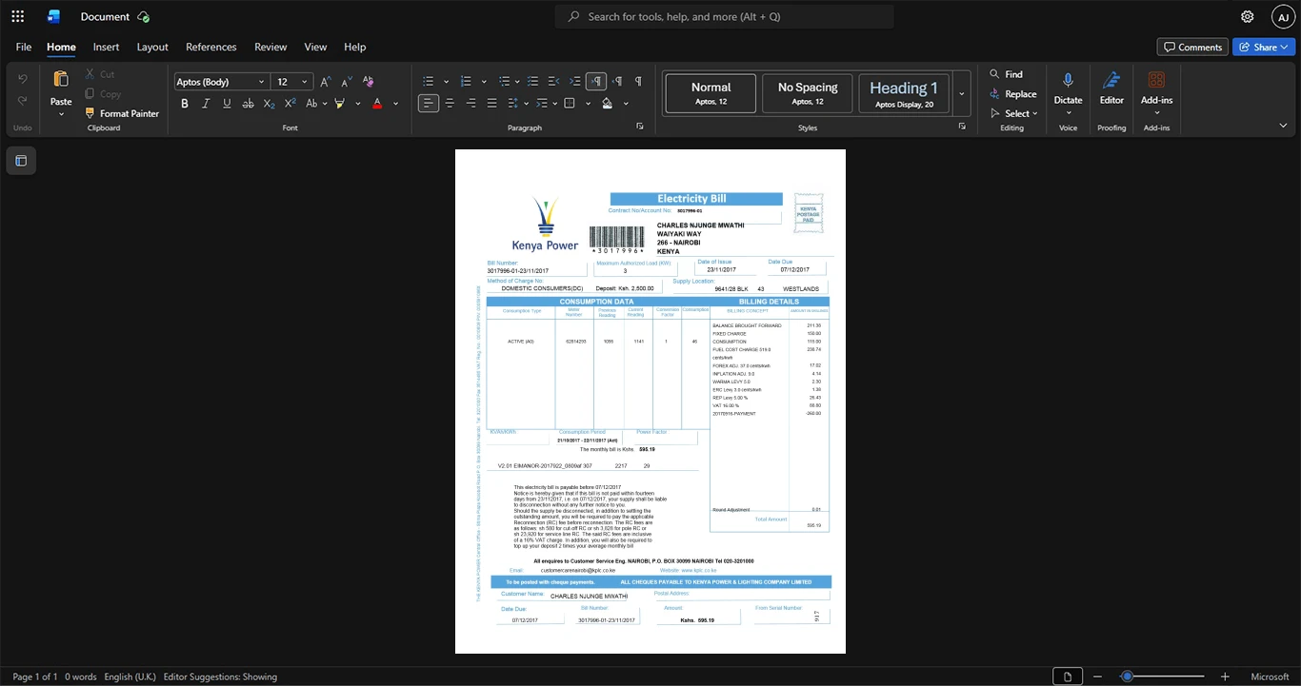Launch the Editor proofing tool
The height and width of the screenshot is (686, 1301).
click(1111, 88)
